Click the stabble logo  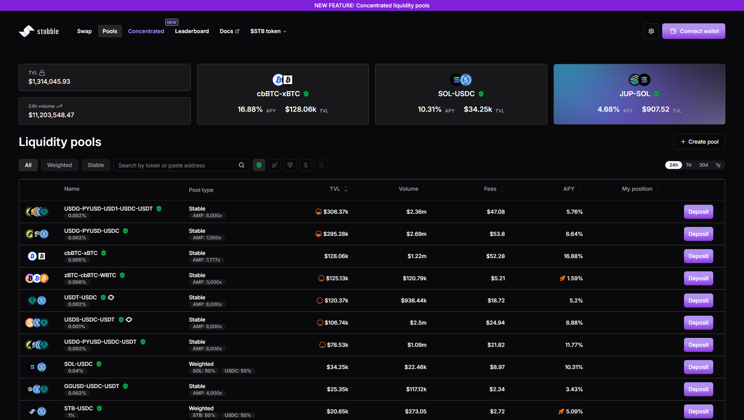(x=39, y=31)
